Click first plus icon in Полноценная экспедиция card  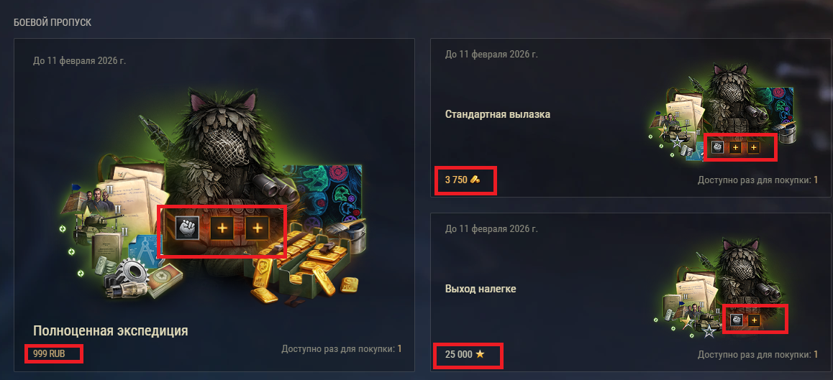click(222, 228)
